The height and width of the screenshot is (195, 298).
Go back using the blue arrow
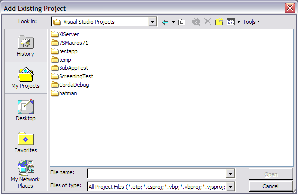click(165, 22)
